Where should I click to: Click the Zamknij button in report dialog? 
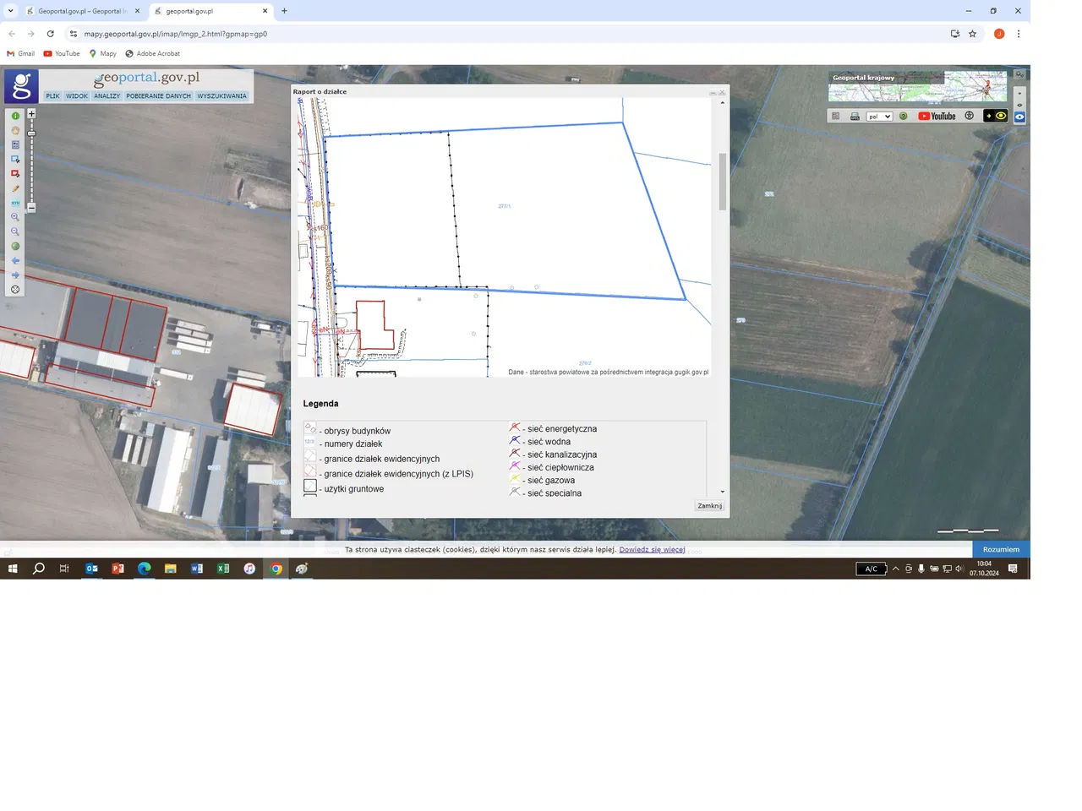709,506
